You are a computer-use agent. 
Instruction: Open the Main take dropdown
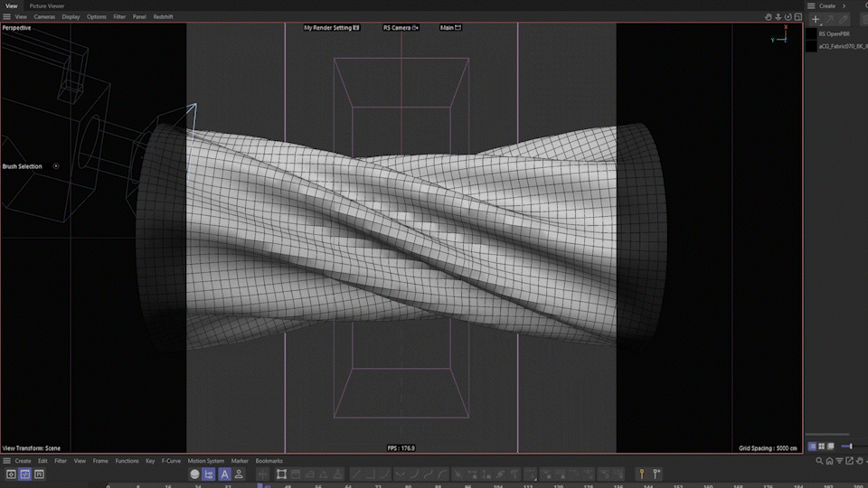450,28
